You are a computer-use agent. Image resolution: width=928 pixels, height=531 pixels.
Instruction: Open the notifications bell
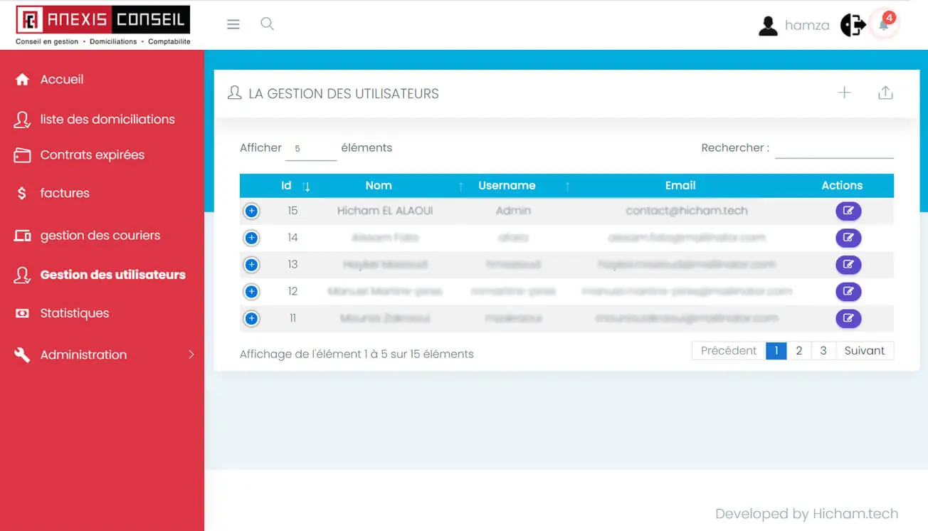884,25
